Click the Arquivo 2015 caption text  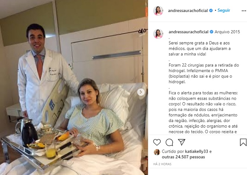pos(227,32)
